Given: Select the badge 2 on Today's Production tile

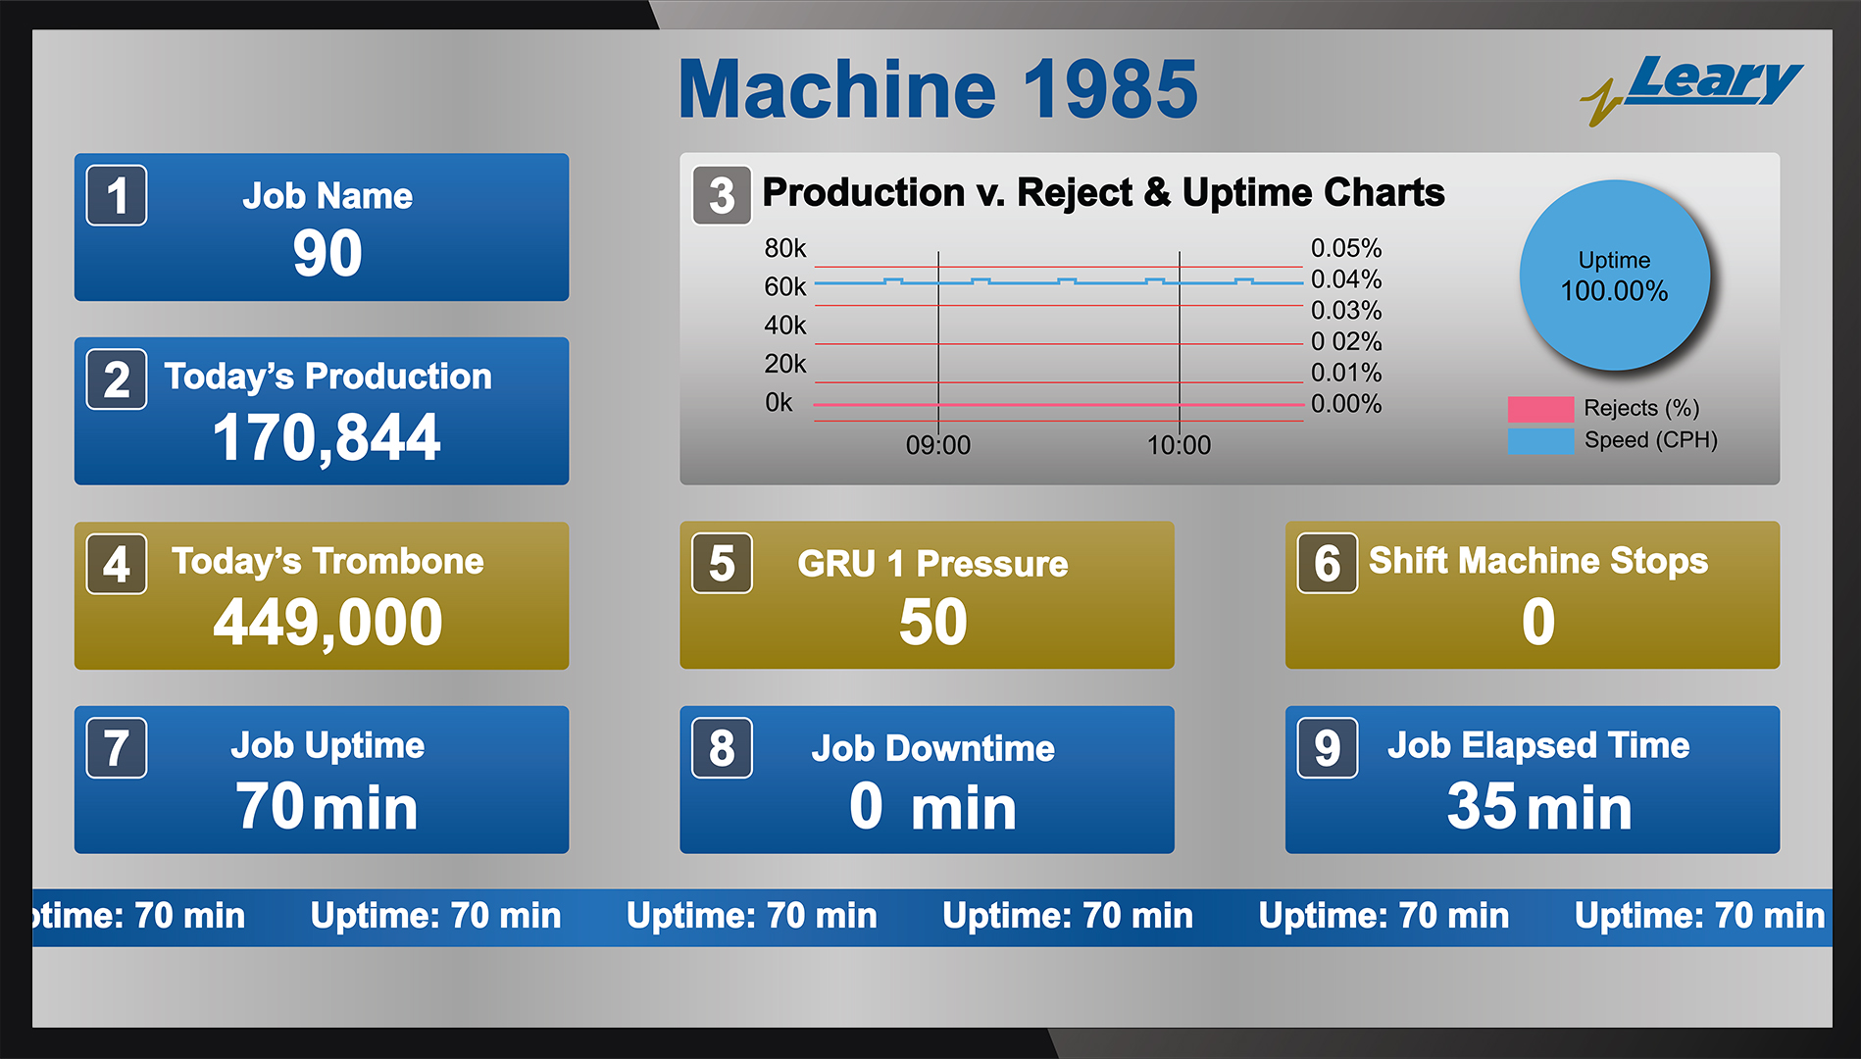Looking at the screenshot, I should click(116, 379).
